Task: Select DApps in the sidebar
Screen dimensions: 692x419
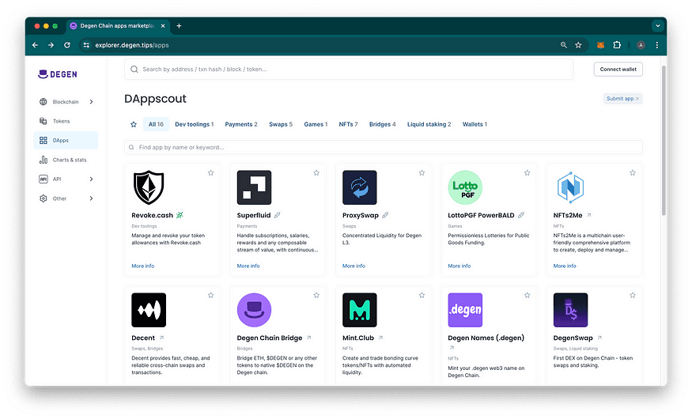Action: coord(66,140)
